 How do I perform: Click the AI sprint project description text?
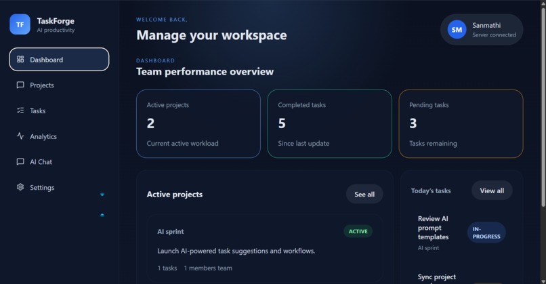[236, 251]
